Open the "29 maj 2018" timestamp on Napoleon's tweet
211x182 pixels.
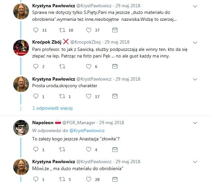[112, 123]
